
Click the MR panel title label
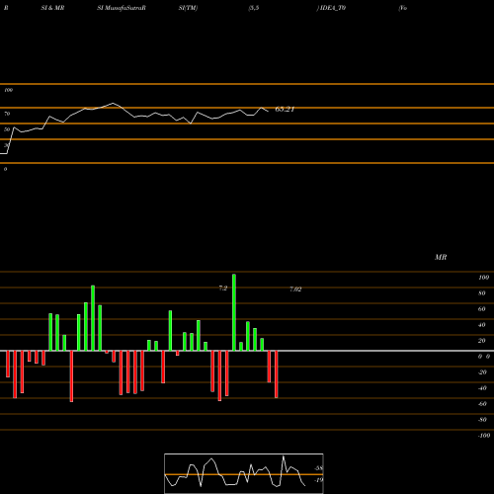coord(441,257)
